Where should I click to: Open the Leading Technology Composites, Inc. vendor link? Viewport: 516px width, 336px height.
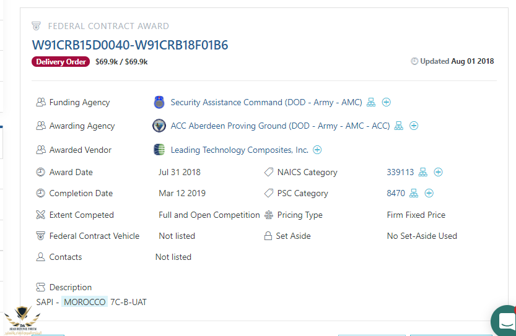(239, 150)
